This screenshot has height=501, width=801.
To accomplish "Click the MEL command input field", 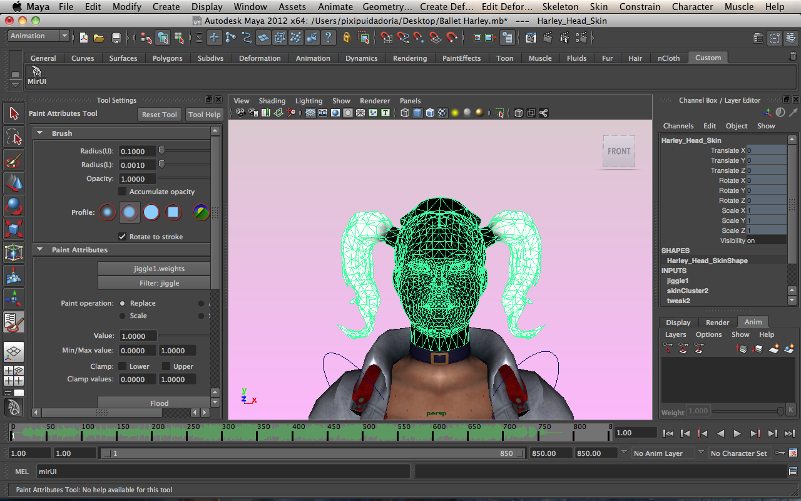I will pos(223,472).
